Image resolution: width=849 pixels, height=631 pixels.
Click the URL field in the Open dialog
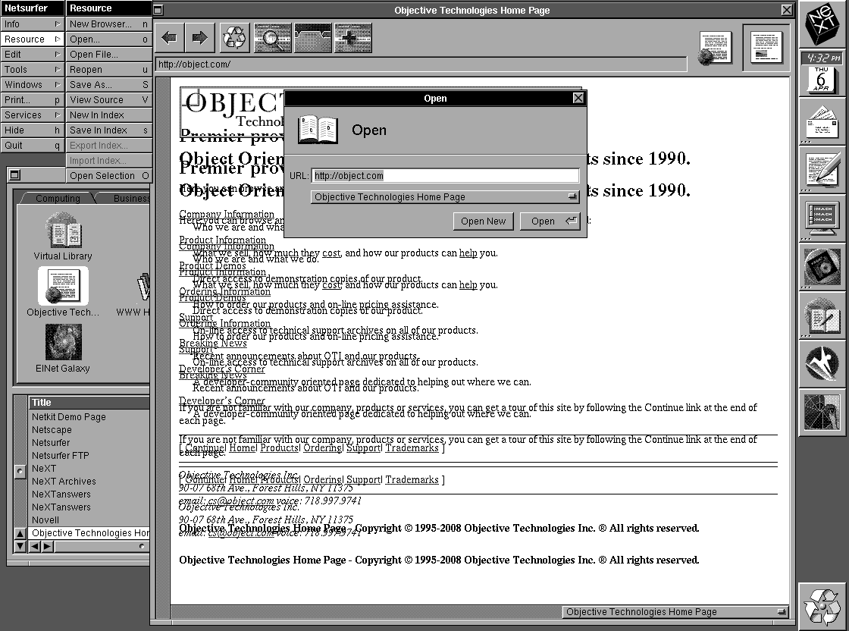445,176
